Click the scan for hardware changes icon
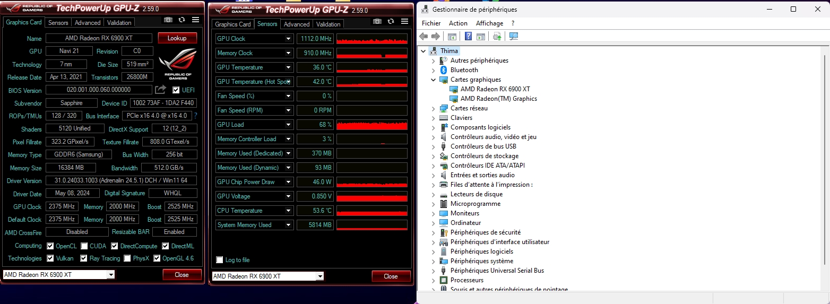Screen dimensions: 830x304 (x=497, y=36)
